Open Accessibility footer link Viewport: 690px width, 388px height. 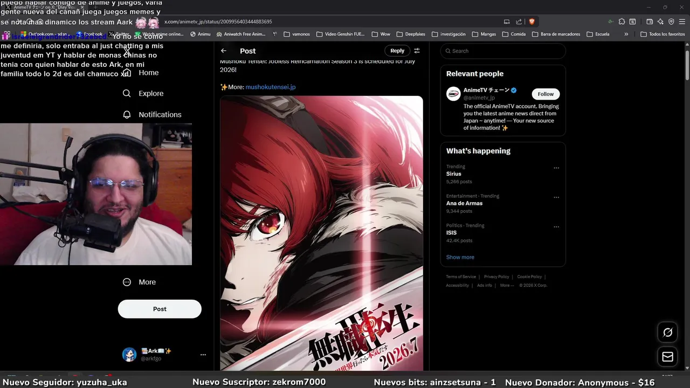click(x=457, y=286)
